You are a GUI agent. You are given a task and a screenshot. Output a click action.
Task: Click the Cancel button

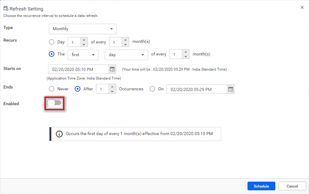click(292, 186)
